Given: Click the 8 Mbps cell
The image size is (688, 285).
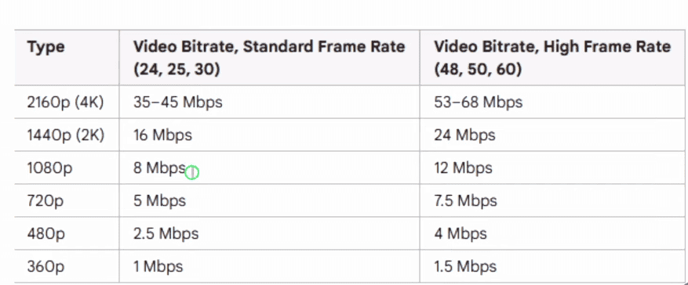Looking at the screenshot, I should point(160,168).
